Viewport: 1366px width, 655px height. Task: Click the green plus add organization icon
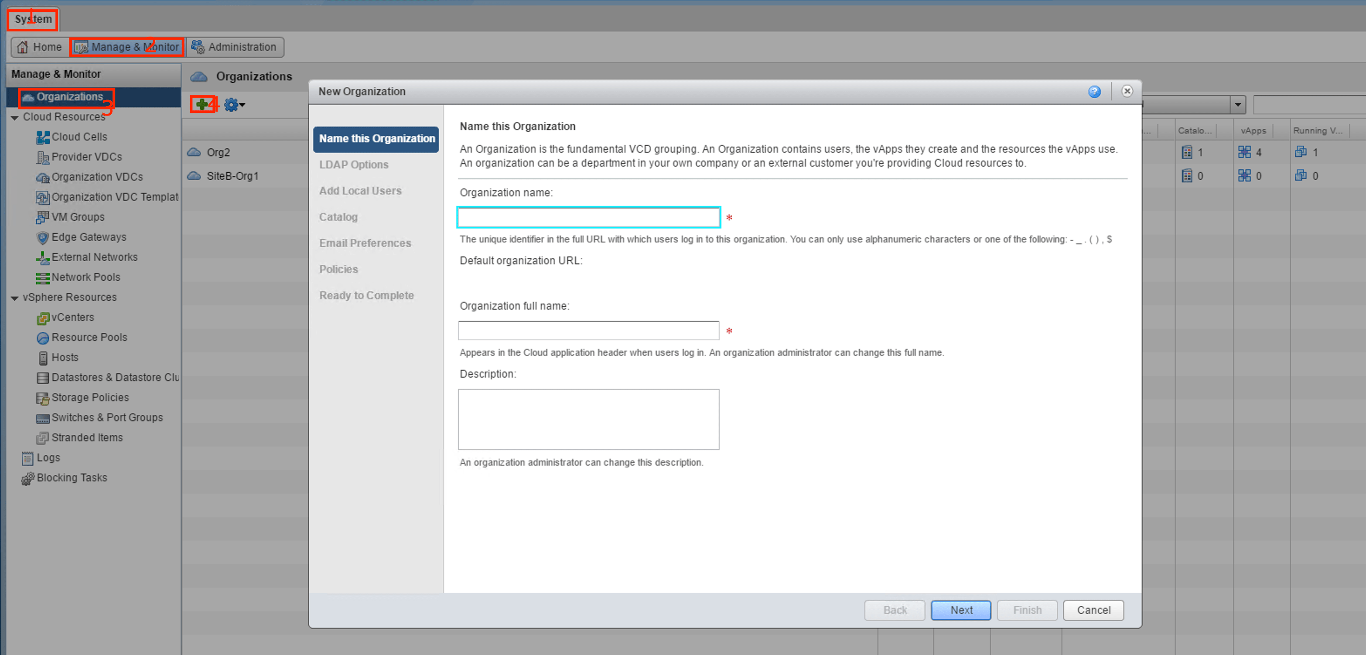pyautogui.click(x=201, y=105)
